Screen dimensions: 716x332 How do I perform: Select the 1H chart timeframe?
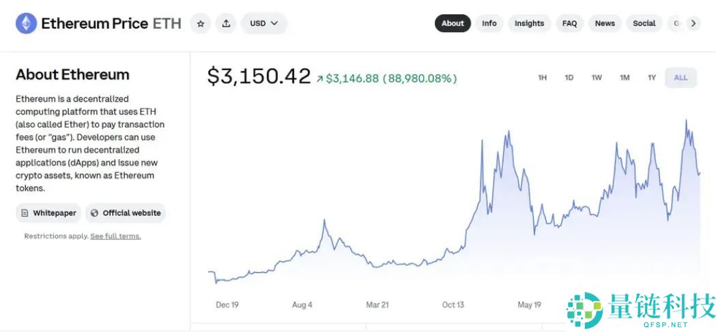543,78
